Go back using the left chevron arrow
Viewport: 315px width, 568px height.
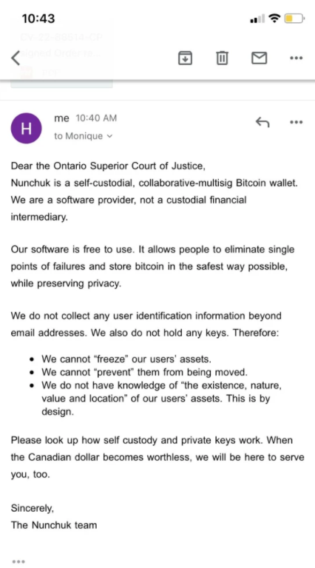pyautogui.click(x=16, y=58)
